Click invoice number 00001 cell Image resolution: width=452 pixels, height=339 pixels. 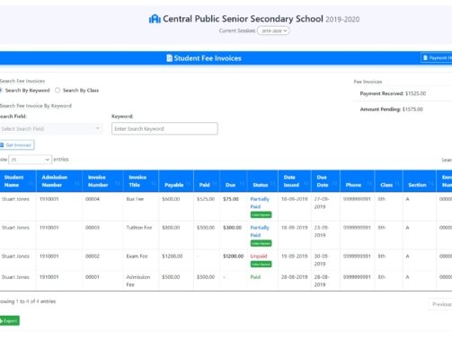[x=93, y=277]
